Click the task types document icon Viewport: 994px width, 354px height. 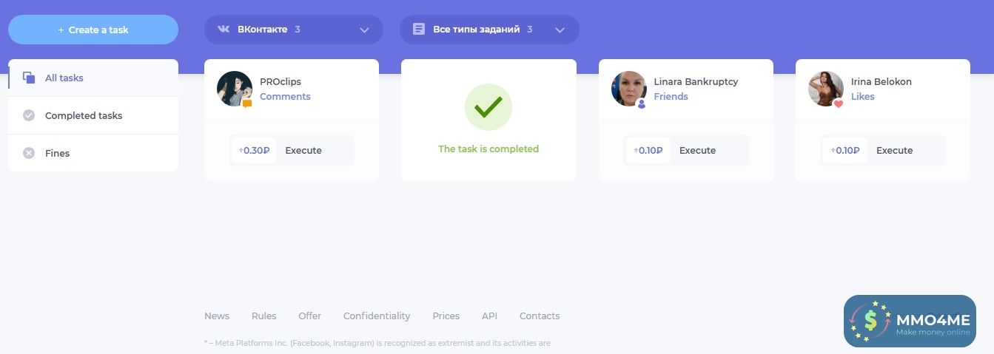419,30
